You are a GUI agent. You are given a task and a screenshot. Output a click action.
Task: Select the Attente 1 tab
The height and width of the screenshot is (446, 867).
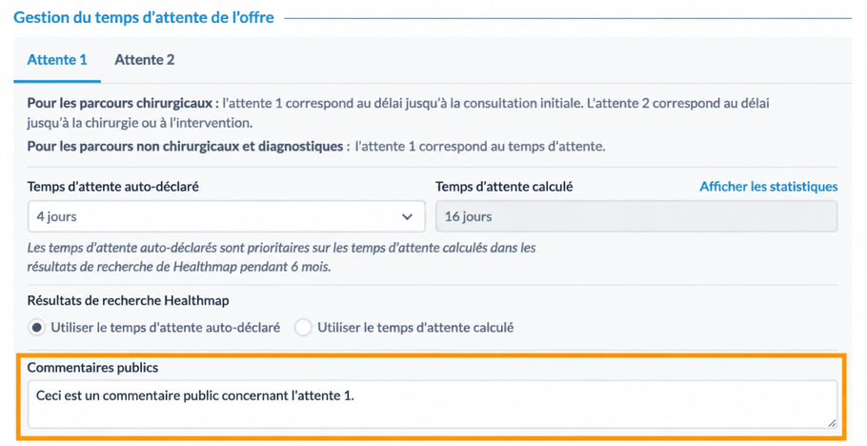coord(57,60)
